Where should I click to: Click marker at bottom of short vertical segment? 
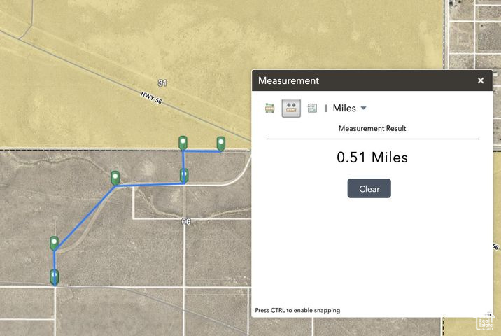click(x=184, y=175)
